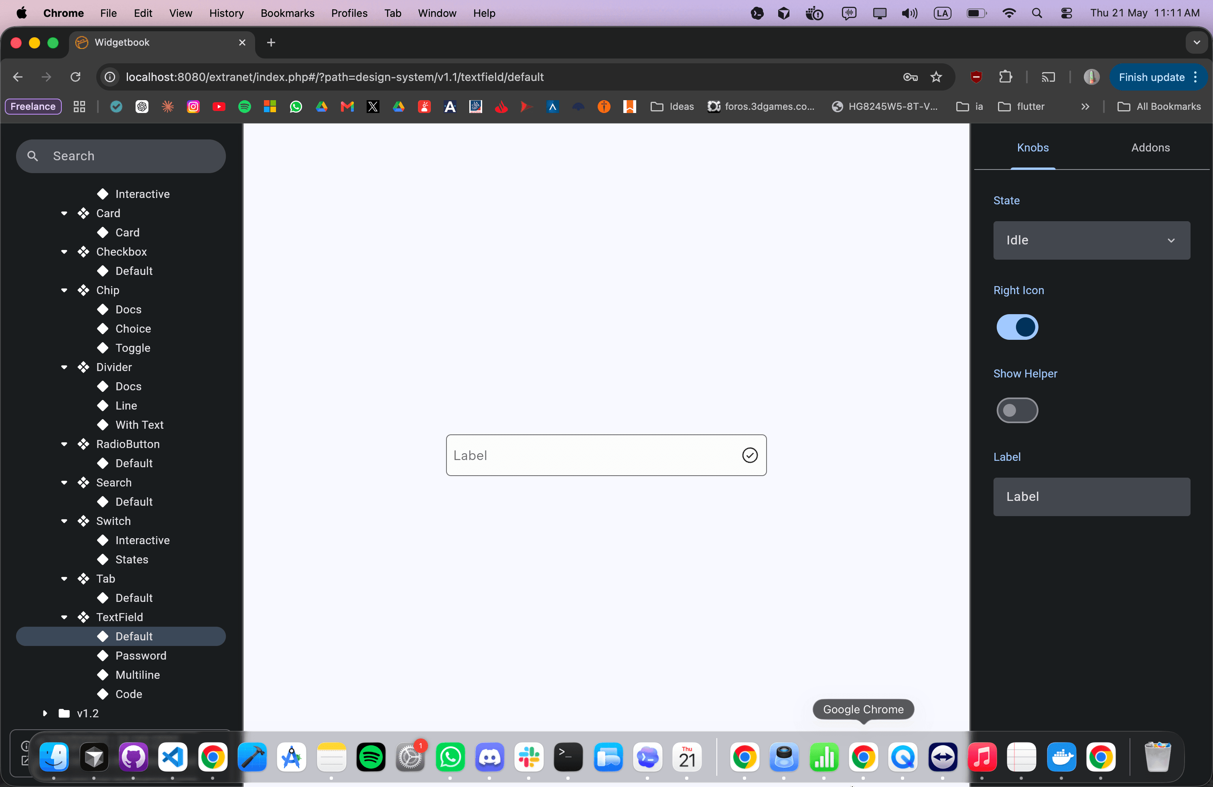1213x787 pixels.
Task: Switch to the Addons tab
Action: 1150,147
